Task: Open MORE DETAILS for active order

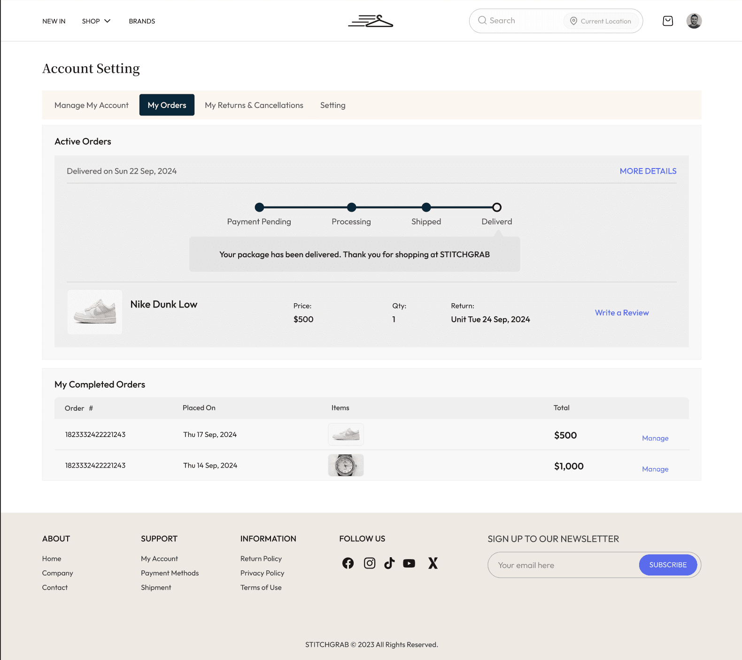Action: (x=648, y=171)
